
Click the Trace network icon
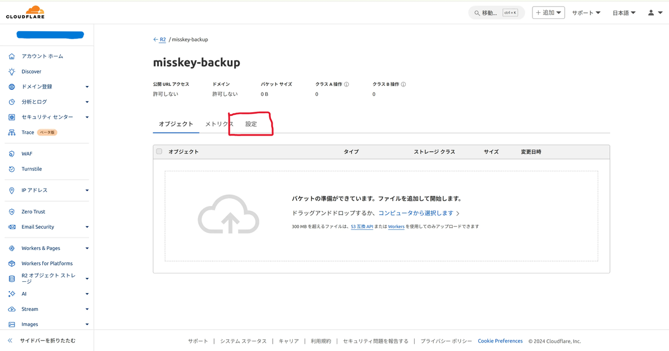click(x=12, y=132)
